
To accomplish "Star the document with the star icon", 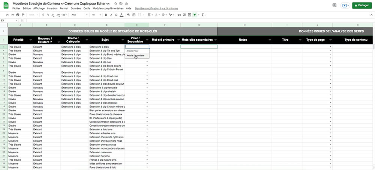I will coord(115,4).
